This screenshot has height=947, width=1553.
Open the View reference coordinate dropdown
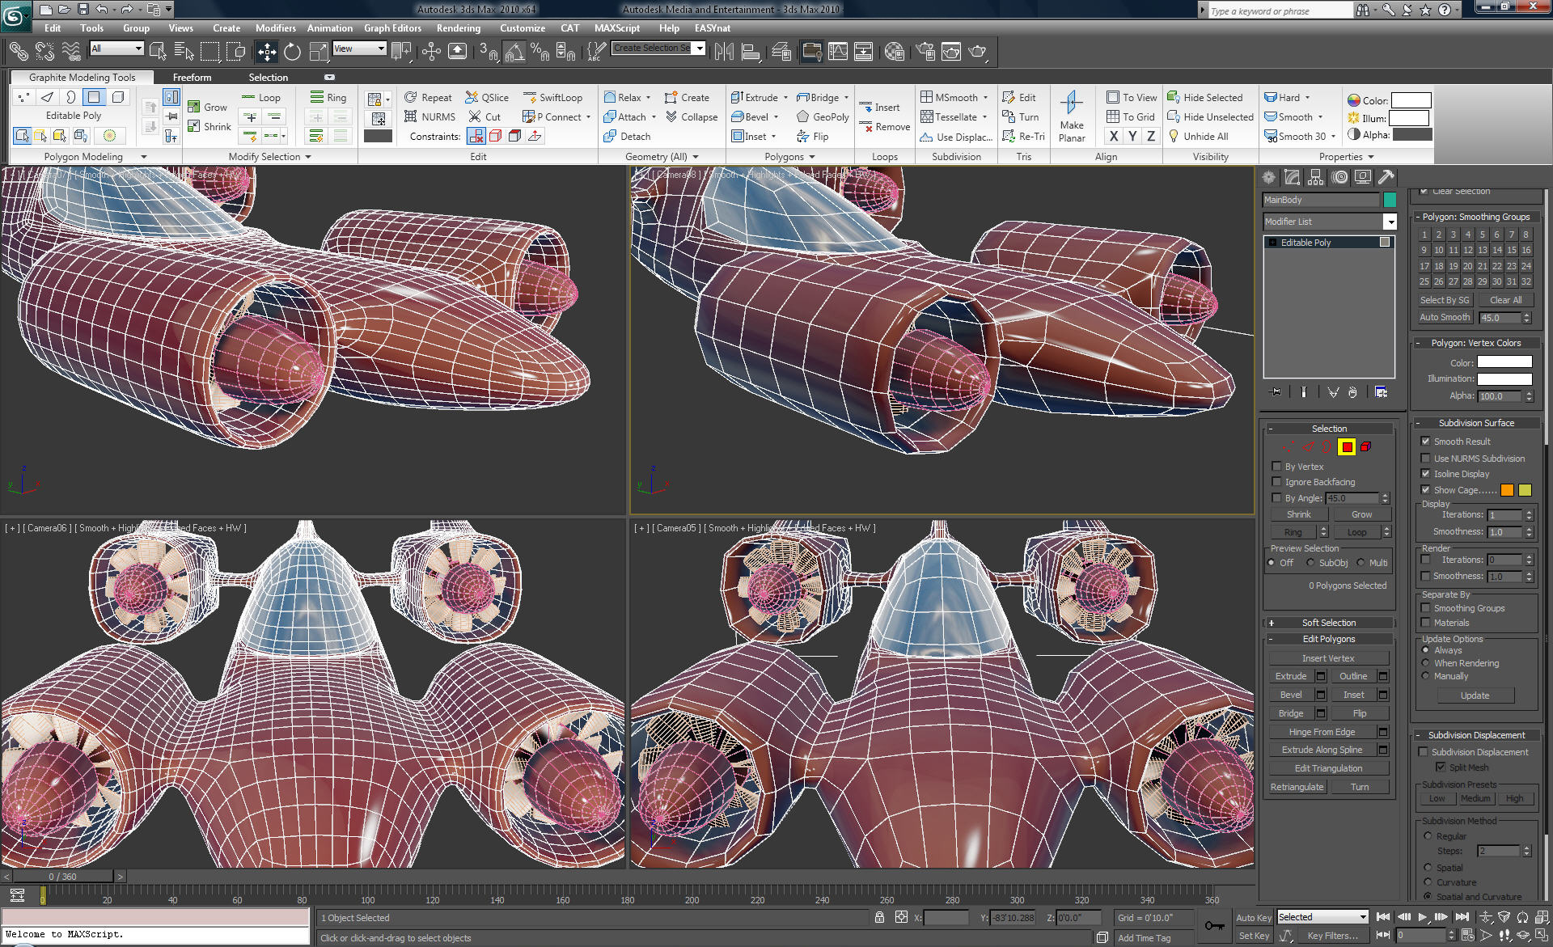[359, 49]
